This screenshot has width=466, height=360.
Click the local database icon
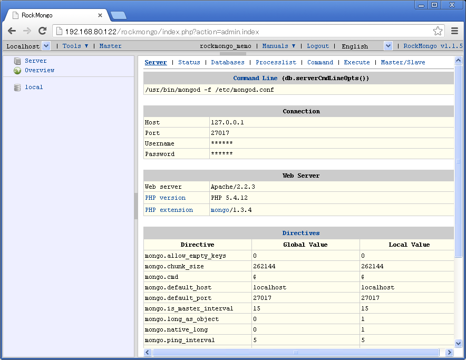(17, 87)
